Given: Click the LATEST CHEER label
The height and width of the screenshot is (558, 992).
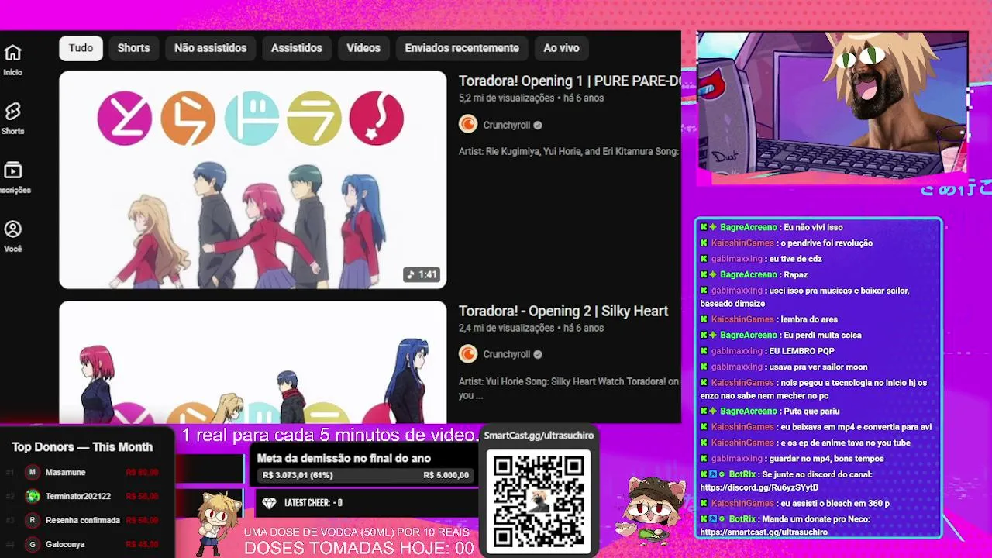Looking at the screenshot, I should coord(313,503).
